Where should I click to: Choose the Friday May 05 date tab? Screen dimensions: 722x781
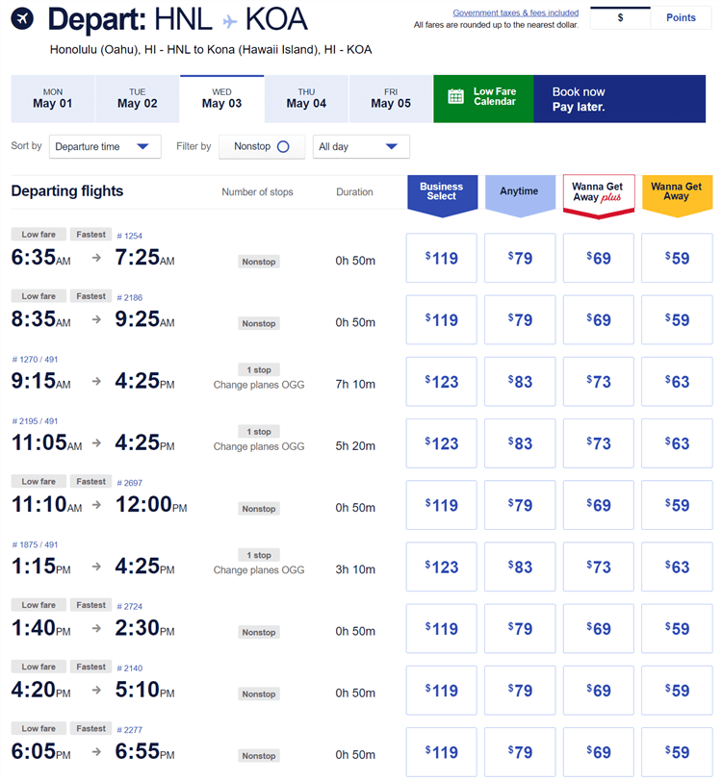[x=391, y=99]
